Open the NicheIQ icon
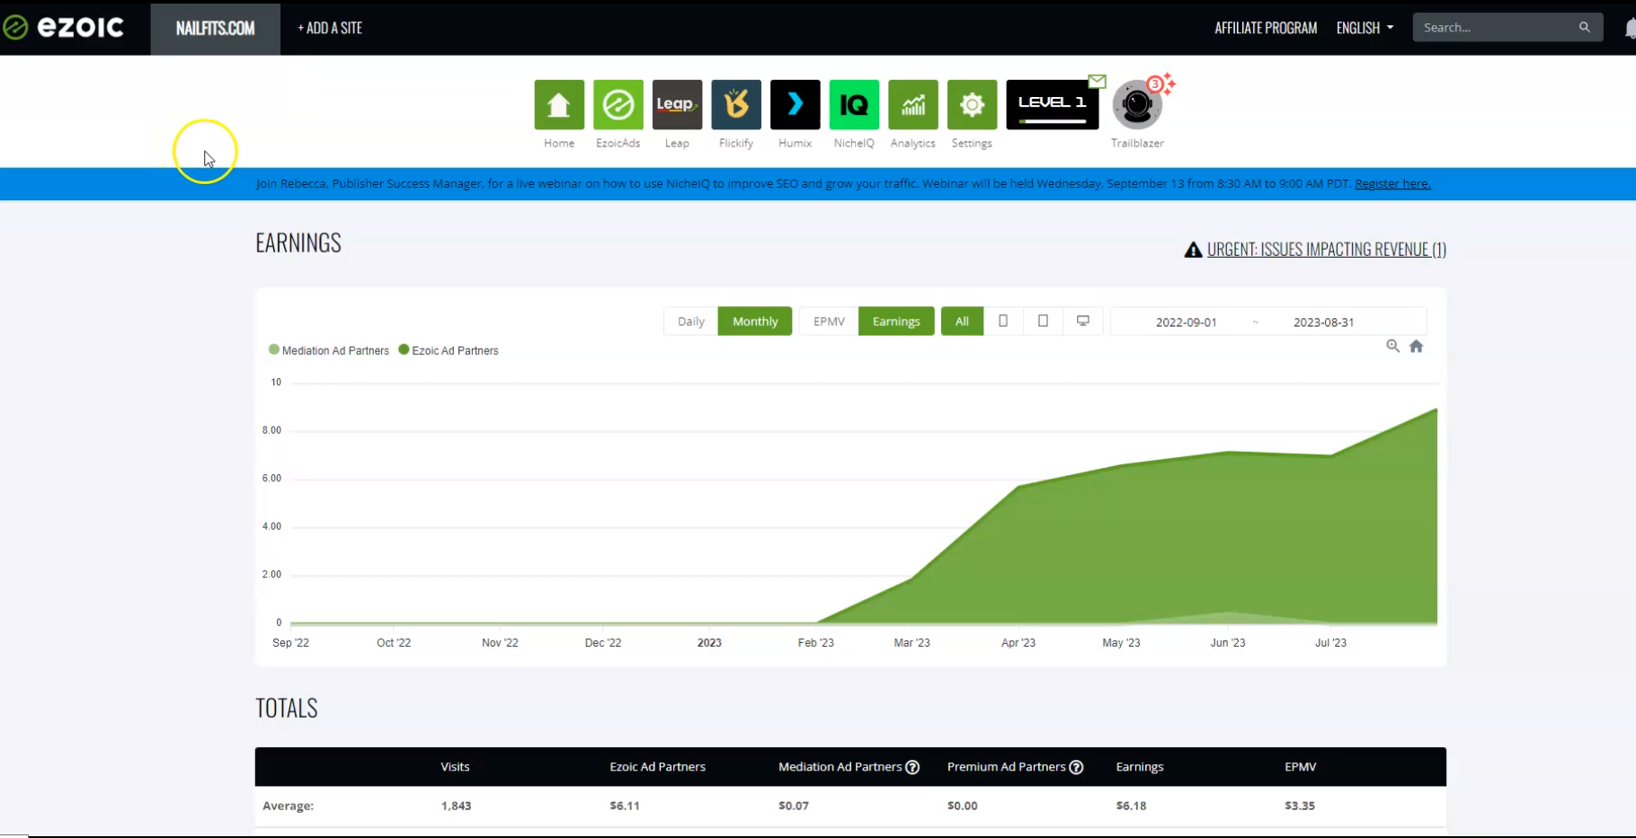This screenshot has width=1636, height=838. tap(854, 104)
